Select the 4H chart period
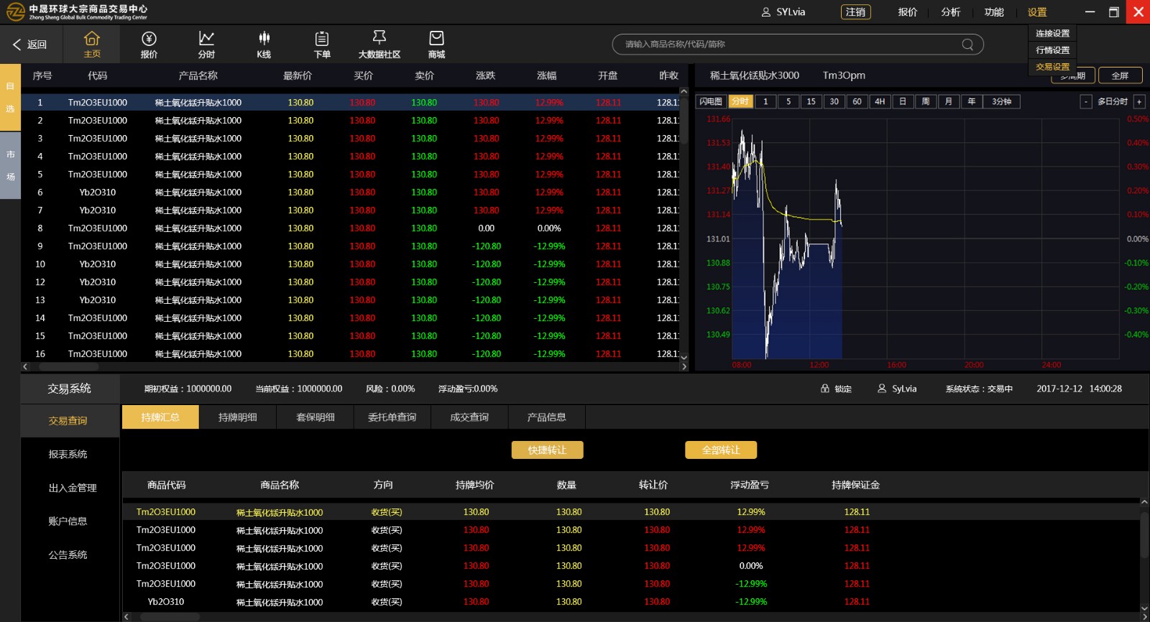Viewport: 1150px width, 622px height. [880, 102]
